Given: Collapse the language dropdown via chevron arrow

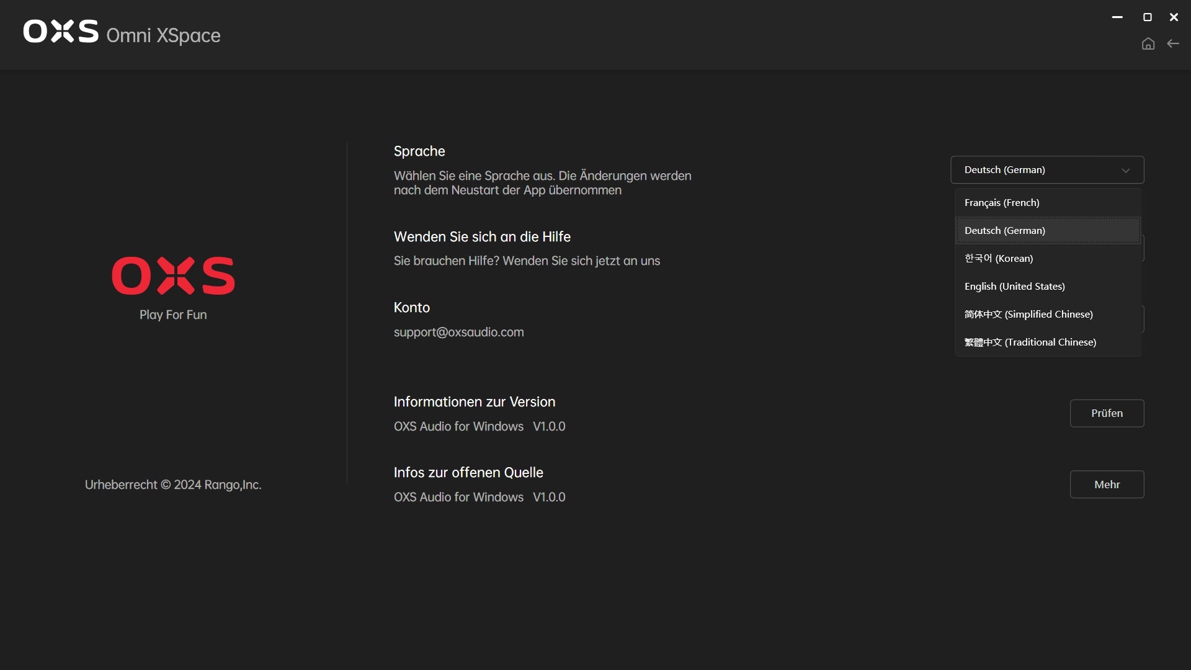Looking at the screenshot, I should point(1126,171).
